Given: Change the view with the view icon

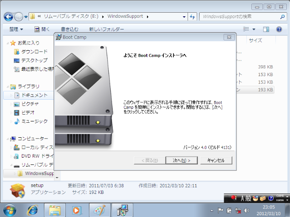Looking at the screenshot, I should 246,29.
